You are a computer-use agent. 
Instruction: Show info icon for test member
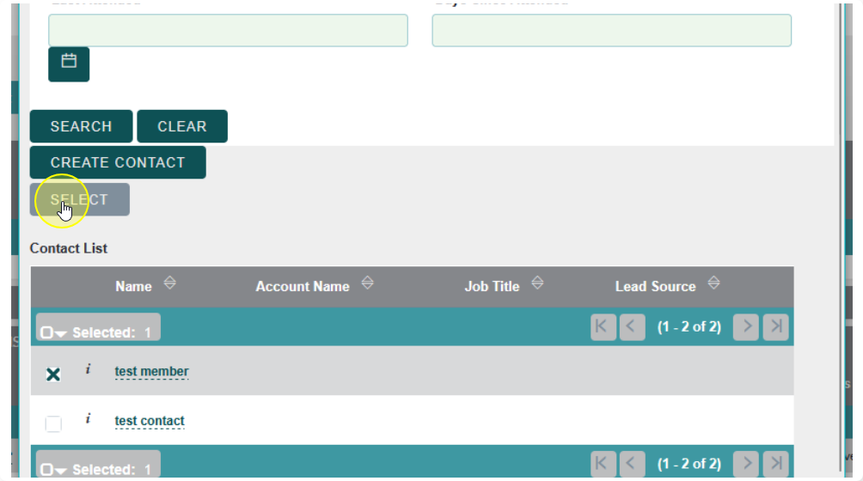pos(88,370)
